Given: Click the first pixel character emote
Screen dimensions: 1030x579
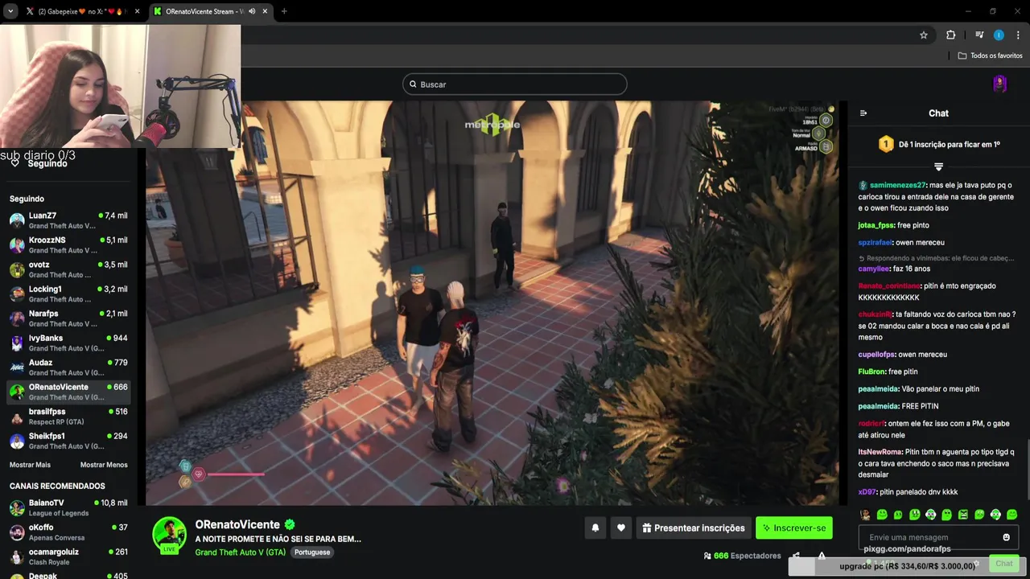Looking at the screenshot, I should [866, 515].
